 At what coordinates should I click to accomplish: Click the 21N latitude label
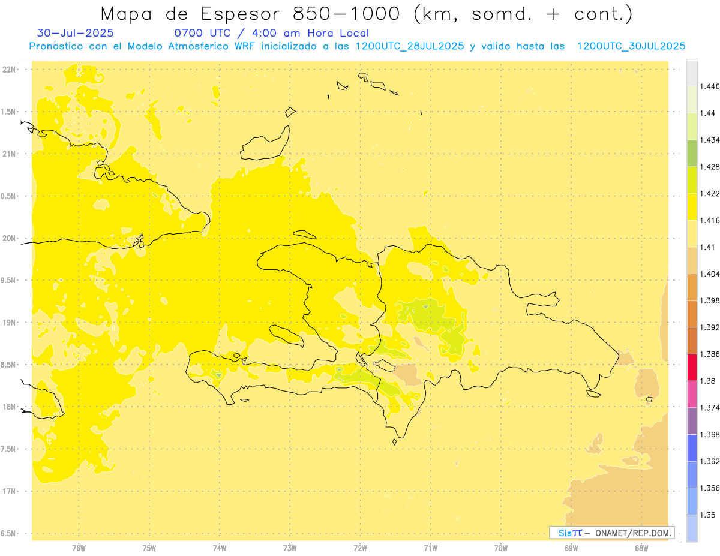pos(8,154)
